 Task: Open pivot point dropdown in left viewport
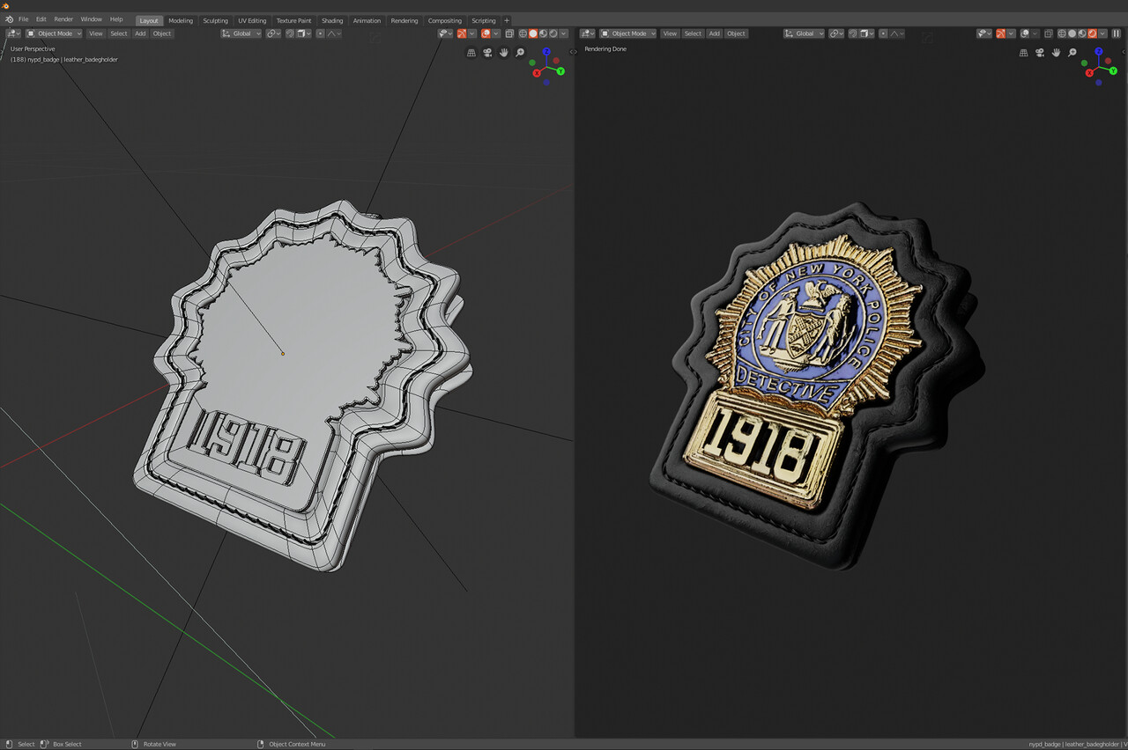tap(274, 33)
